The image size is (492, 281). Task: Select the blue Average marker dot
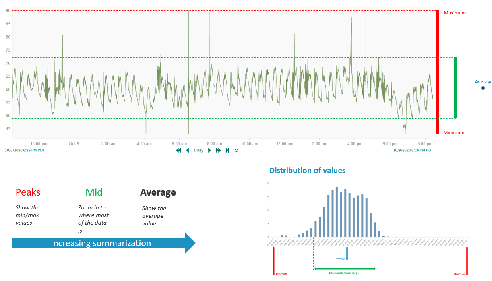[483, 87]
